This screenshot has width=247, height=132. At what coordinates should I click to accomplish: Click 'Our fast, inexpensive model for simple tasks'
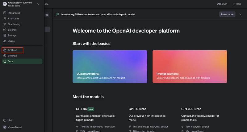click(200, 118)
